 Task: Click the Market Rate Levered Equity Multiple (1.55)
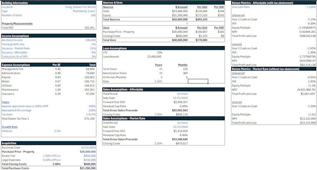click(312, 115)
